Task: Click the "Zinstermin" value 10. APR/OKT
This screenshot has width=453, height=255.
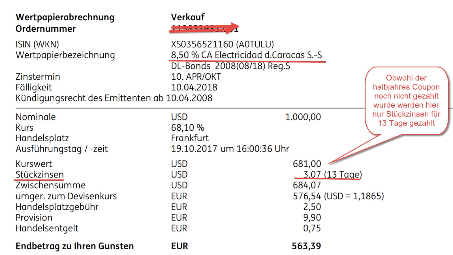Action: [196, 77]
